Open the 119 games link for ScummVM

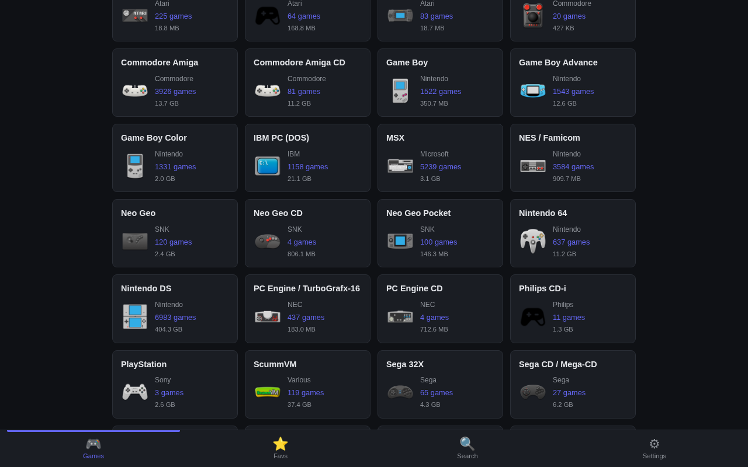[x=306, y=392]
